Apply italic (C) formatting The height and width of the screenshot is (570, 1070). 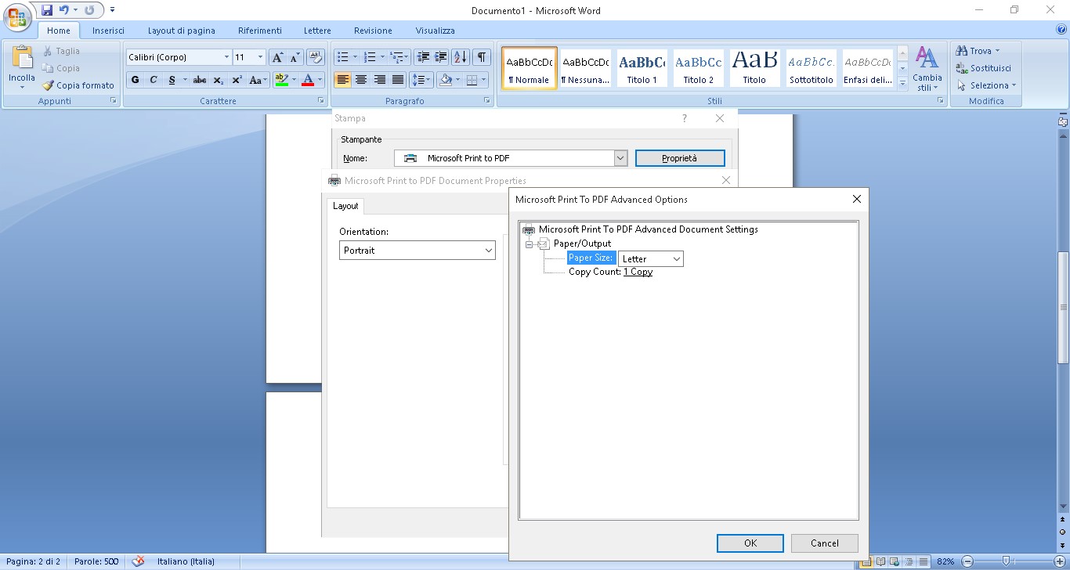tap(154, 80)
